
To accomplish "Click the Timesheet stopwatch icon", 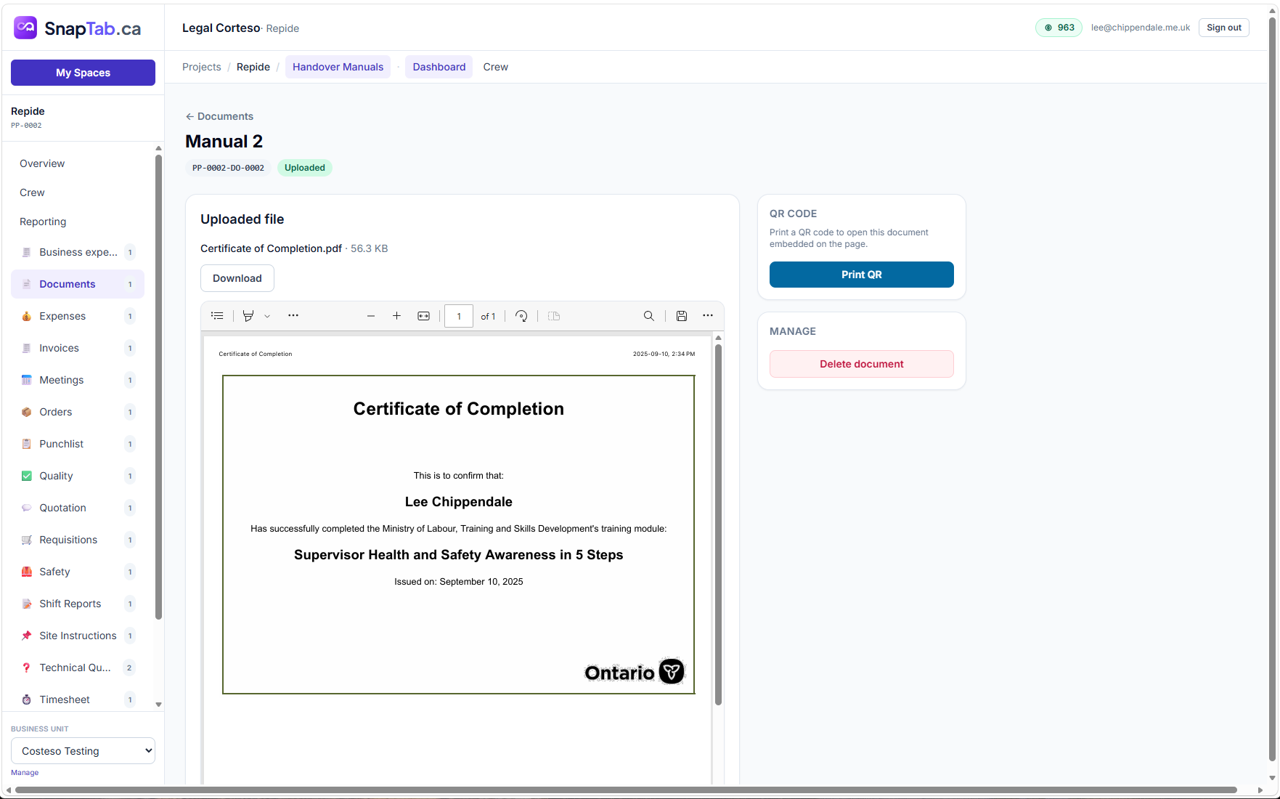I will click(x=27, y=699).
